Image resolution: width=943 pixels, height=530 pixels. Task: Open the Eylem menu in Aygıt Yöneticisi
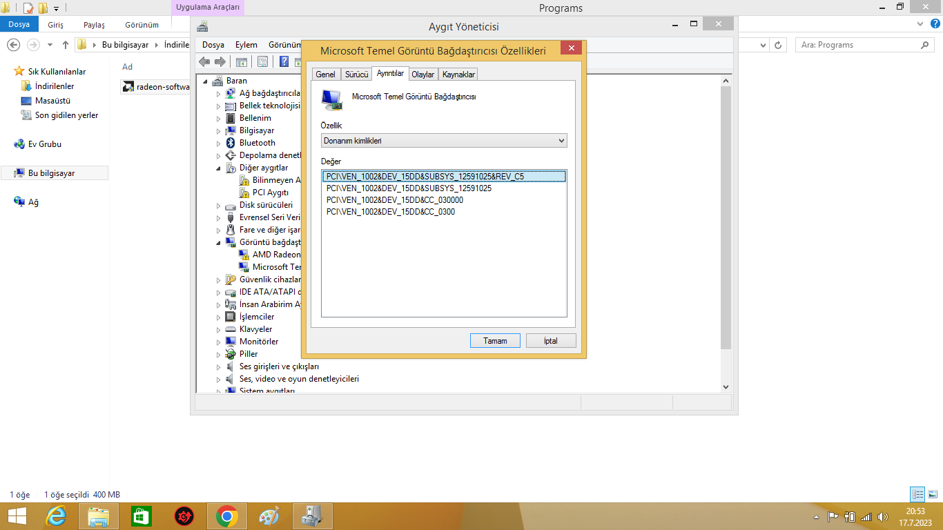click(246, 45)
